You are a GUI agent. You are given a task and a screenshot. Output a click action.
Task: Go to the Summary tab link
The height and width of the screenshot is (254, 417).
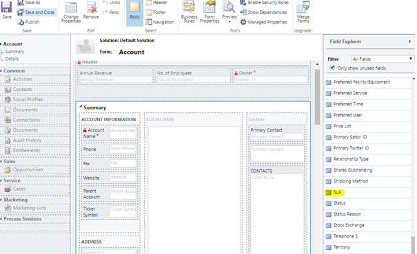[x=14, y=51]
